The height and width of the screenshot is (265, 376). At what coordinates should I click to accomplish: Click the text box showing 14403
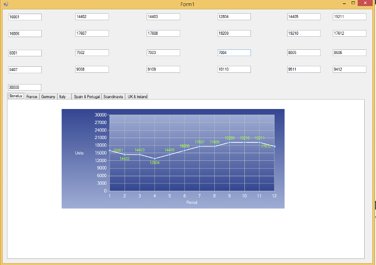[163, 17]
